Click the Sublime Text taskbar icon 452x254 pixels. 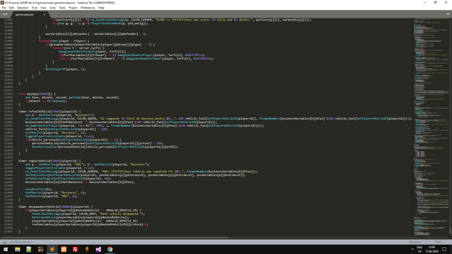[x=52, y=249]
